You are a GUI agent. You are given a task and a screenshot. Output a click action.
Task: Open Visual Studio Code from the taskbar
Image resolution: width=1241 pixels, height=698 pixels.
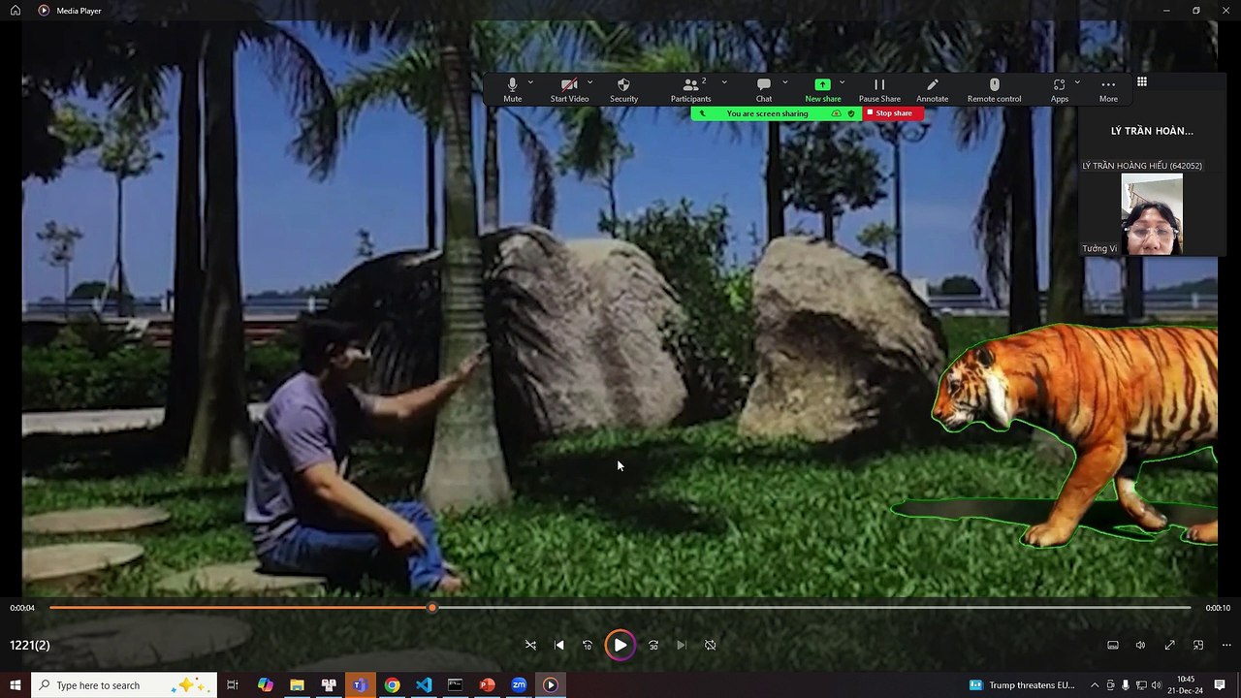point(424,685)
